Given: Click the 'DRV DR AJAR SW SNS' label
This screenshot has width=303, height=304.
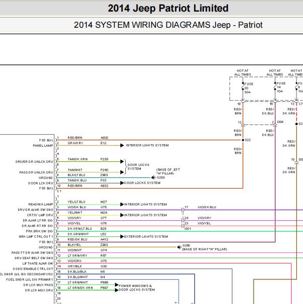Looking at the screenshot, I should [35, 210].
